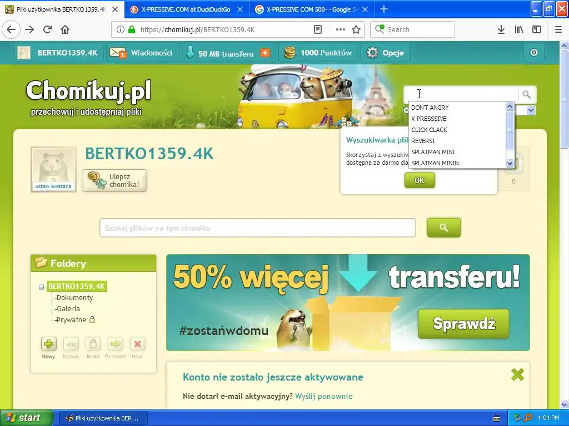Choose DON'T ANGRY from suggestions
Image resolution: width=569 pixels, height=426 pixels.
[x=457, y=108]
